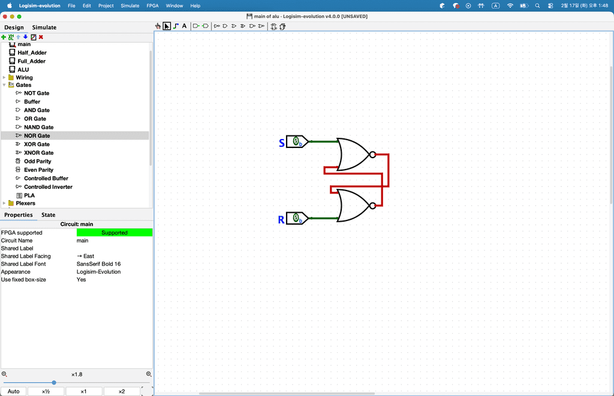Click the zoom level slider handle

point(54,382)
